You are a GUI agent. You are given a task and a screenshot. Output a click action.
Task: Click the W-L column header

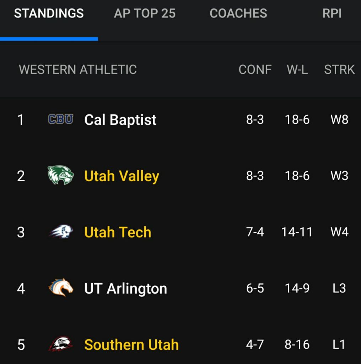[297, 69]
